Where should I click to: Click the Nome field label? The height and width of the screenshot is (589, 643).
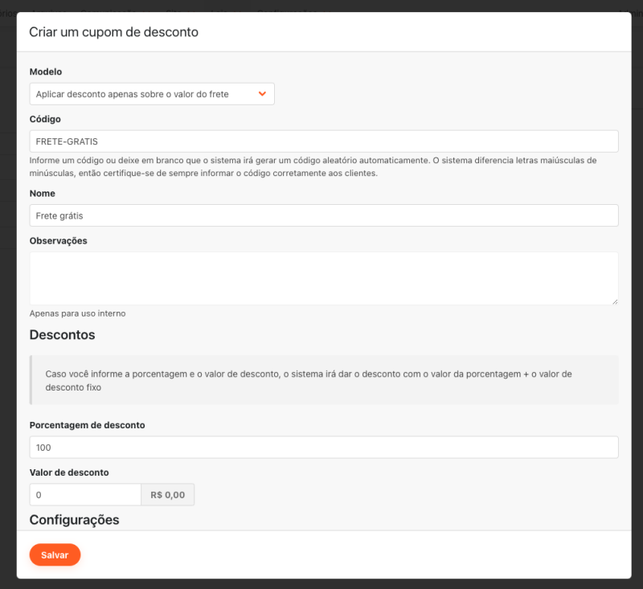(x=42, y=193)
